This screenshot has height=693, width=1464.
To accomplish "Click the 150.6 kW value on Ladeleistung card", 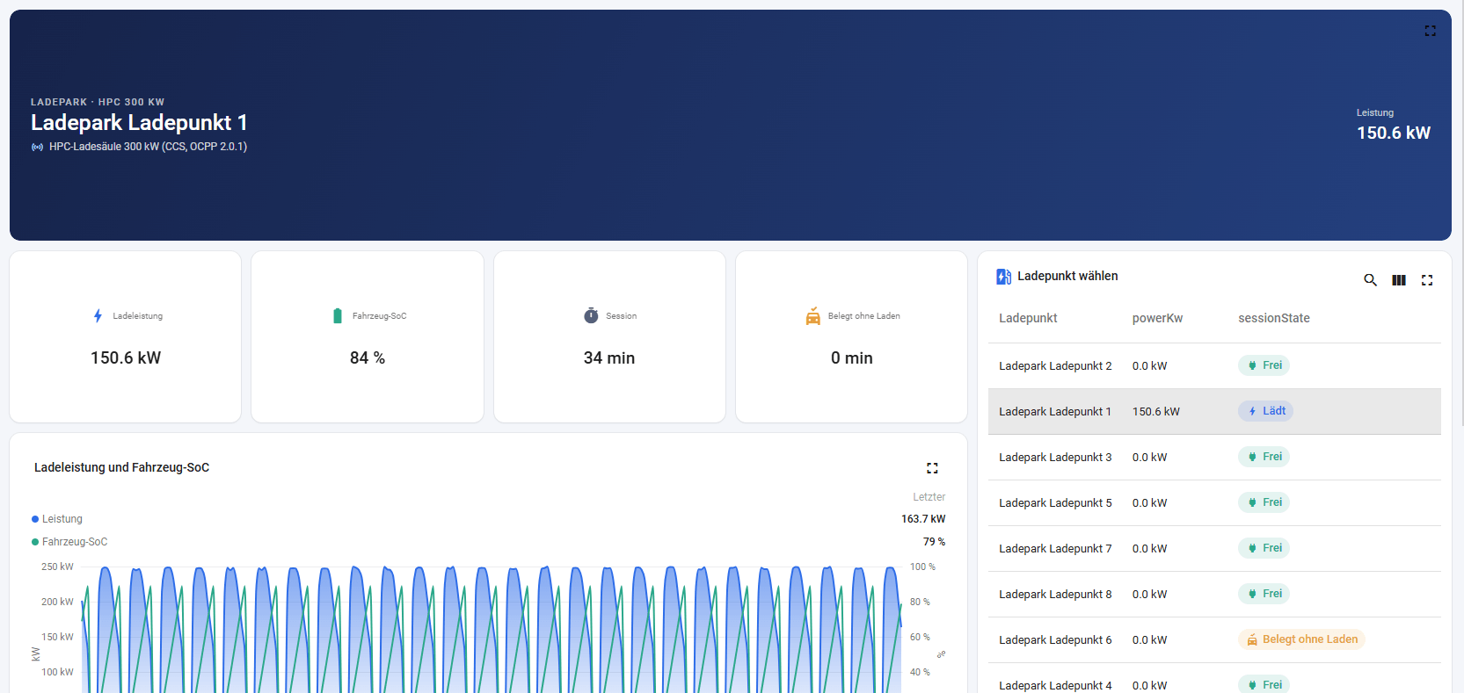I will 126,358.
